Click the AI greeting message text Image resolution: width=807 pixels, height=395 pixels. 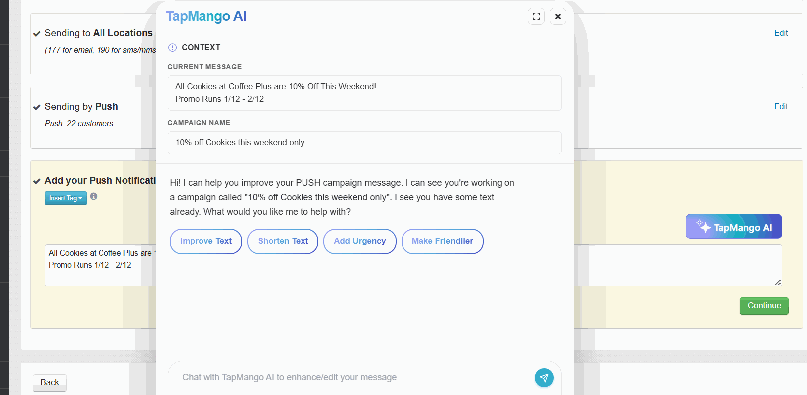click(x=342, y=197)
